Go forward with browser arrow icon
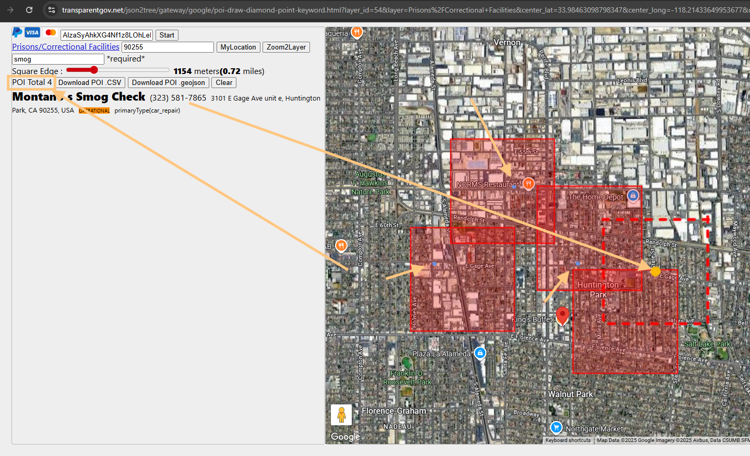This screenshot has width=750, height=456. point(10,10)
